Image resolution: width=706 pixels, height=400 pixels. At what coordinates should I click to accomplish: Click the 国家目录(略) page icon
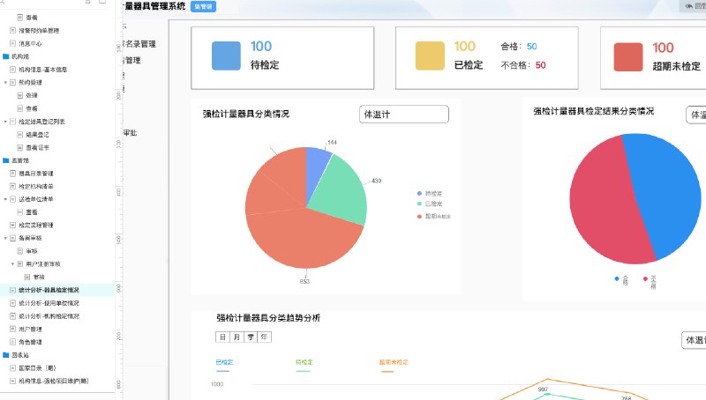(12, 368)
